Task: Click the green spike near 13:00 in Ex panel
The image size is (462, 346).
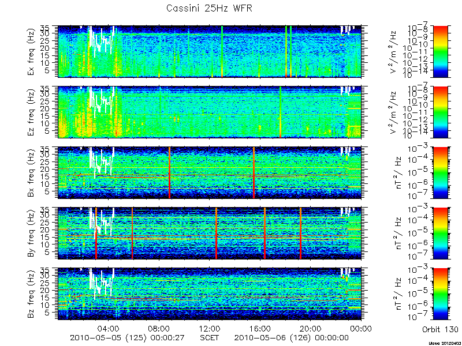Action: tap(222, 51)
